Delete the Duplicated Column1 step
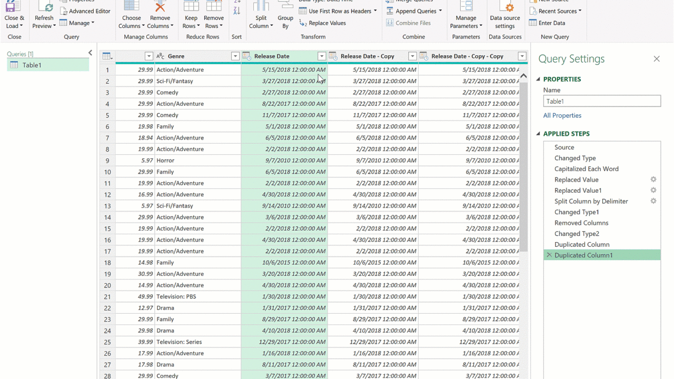Screen dimensions: 674x379 pos(549,255)
